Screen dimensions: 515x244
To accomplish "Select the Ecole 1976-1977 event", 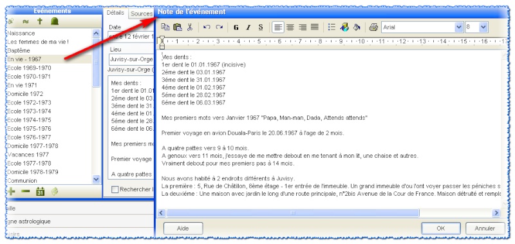I will pos(29,137).
